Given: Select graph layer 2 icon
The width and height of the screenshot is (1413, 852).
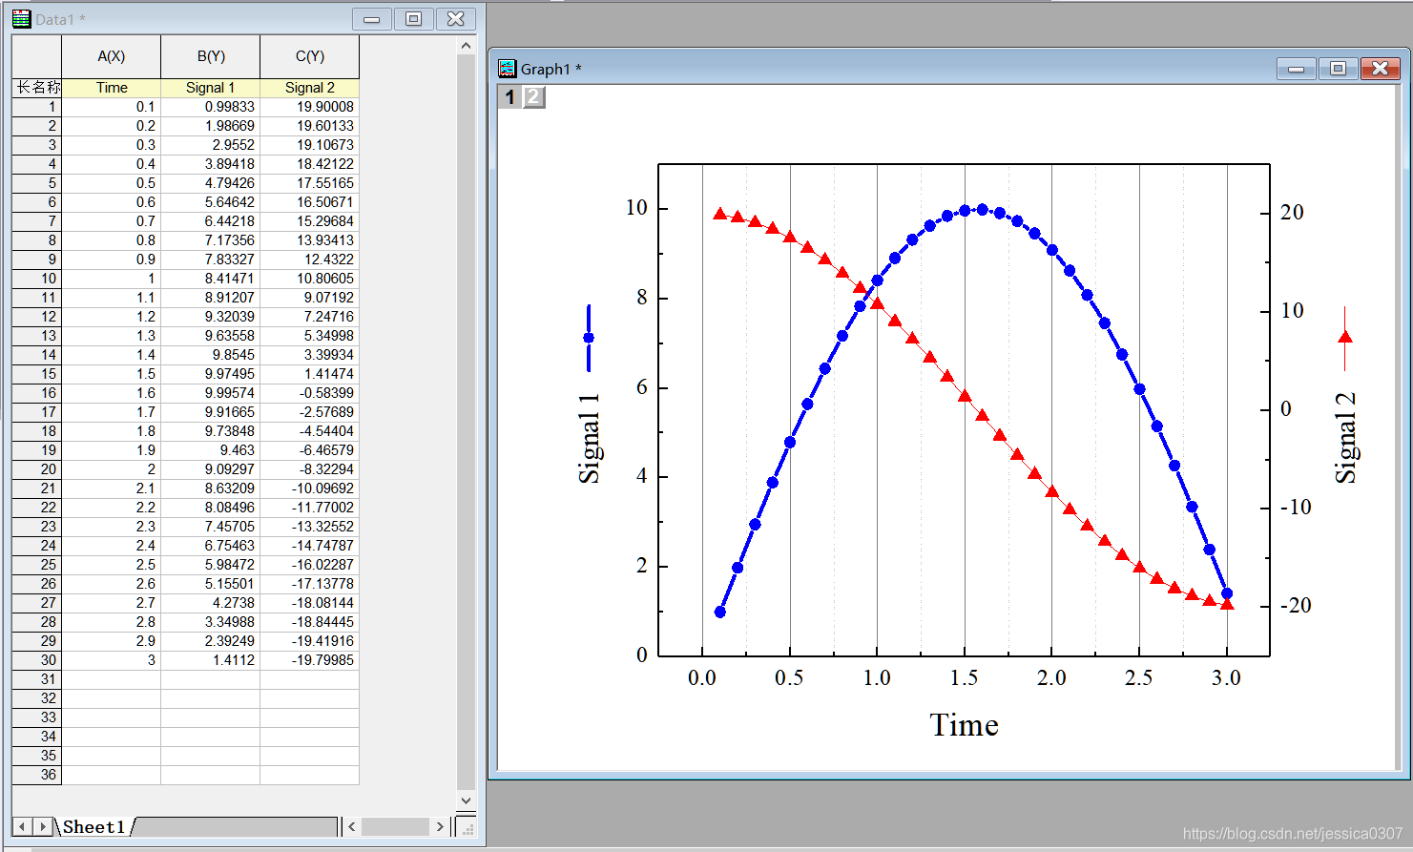Looking at the screenshot, I should pyautogui.click(x=533, y=96).
